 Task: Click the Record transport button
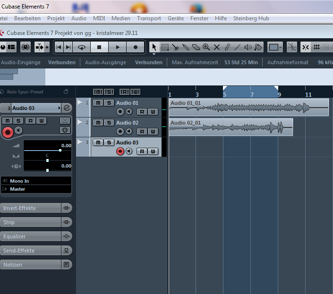click(x=136, y=47)
